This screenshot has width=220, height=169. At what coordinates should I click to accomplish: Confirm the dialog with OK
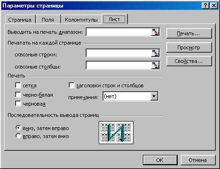160,160
